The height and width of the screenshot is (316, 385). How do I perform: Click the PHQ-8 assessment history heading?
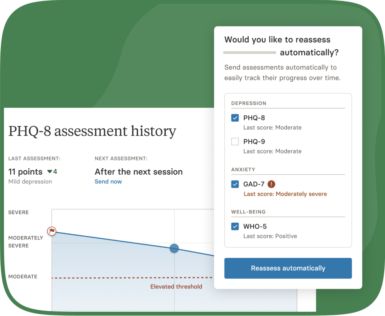92,131
